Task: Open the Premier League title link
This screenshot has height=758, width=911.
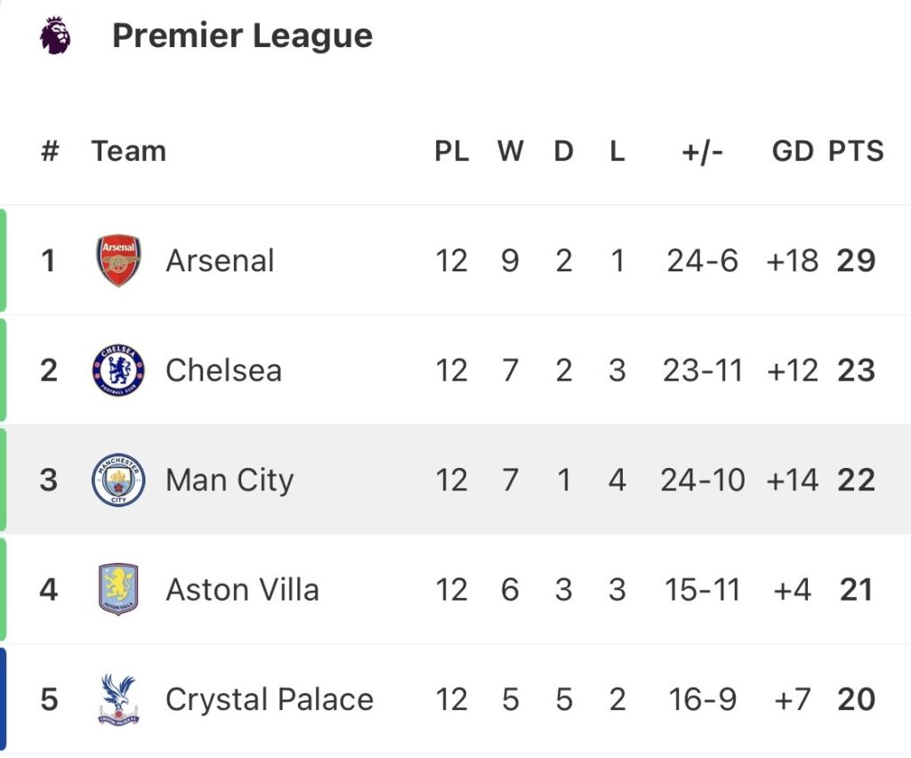Action: click(242, 36)
